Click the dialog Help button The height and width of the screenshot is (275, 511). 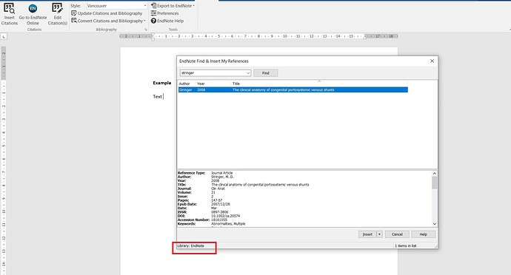coord(423,234)
